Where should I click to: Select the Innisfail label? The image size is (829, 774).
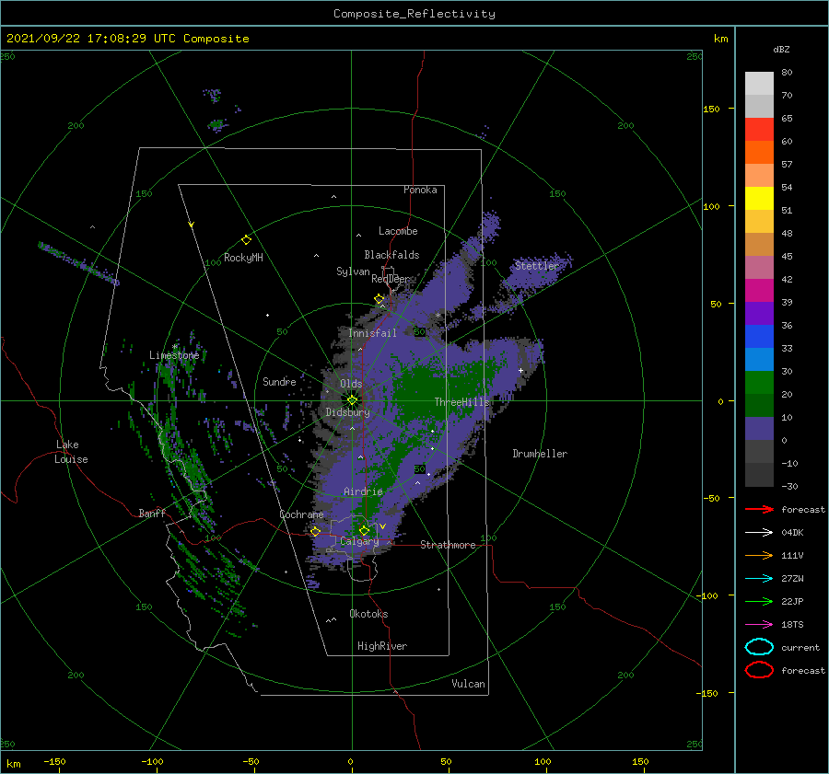372,333
